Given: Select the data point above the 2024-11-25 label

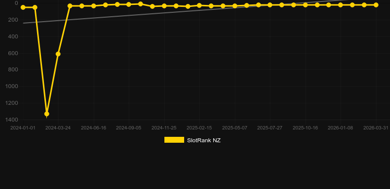Looking at the screenshot, I should (164, 6).
